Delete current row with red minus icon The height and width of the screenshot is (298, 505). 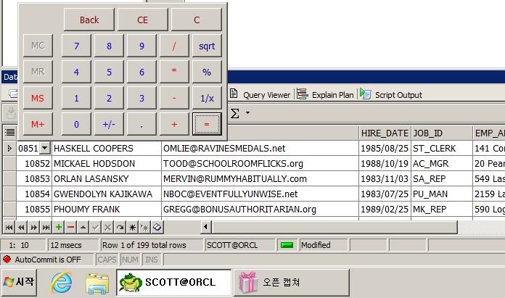click(x=70, y=227)
